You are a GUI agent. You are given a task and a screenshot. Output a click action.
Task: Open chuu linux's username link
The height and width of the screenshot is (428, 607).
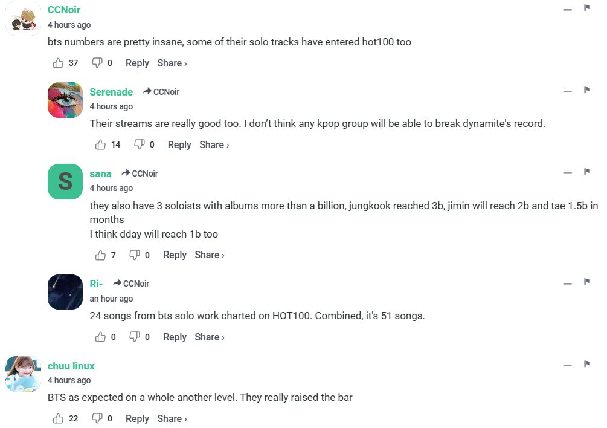click(71, 366)
